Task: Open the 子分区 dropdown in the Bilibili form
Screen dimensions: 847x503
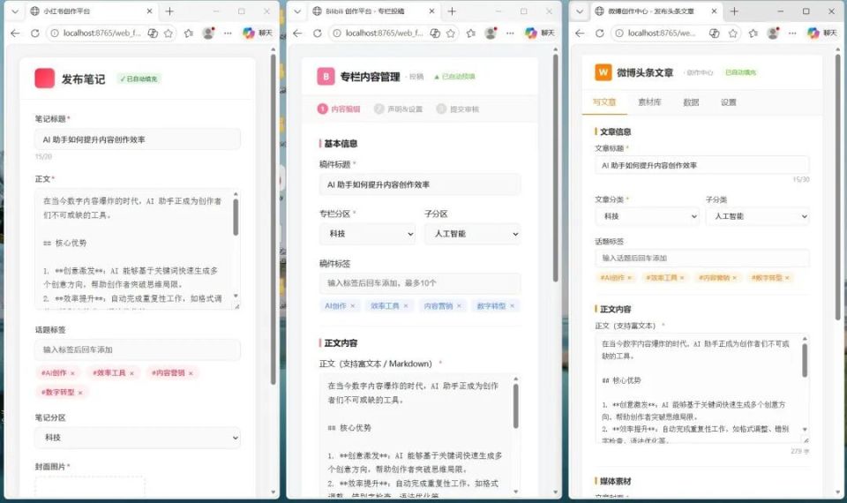Action: pos(473,234)
